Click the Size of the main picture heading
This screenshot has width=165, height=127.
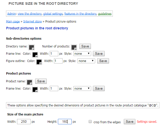[25, 114]
